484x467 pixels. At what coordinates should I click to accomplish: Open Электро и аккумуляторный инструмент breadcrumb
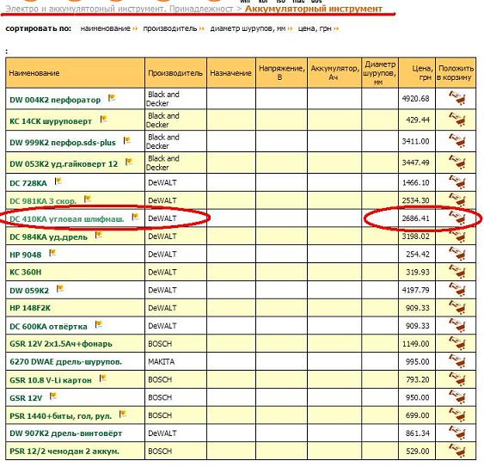pos(119,9)
